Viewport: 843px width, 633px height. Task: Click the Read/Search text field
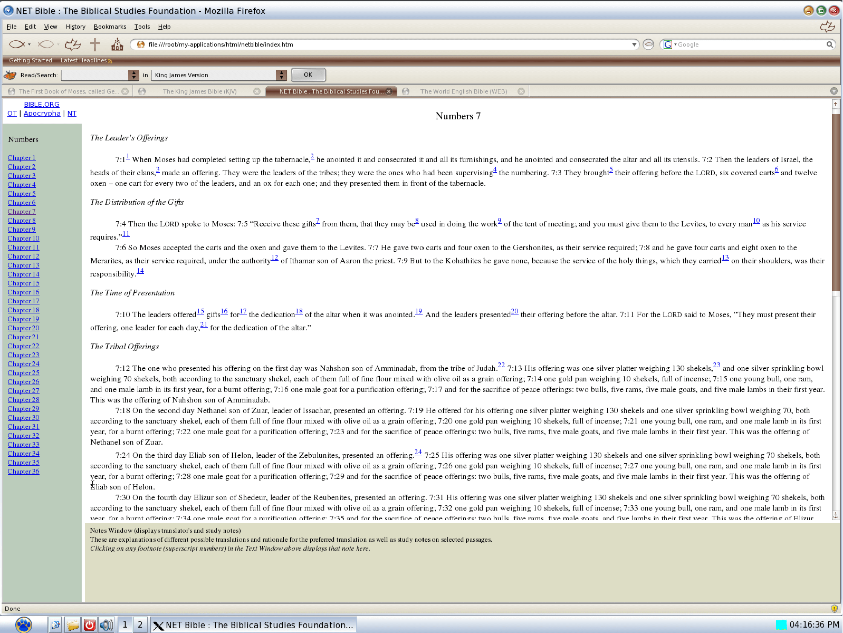(x=95, y=75)
